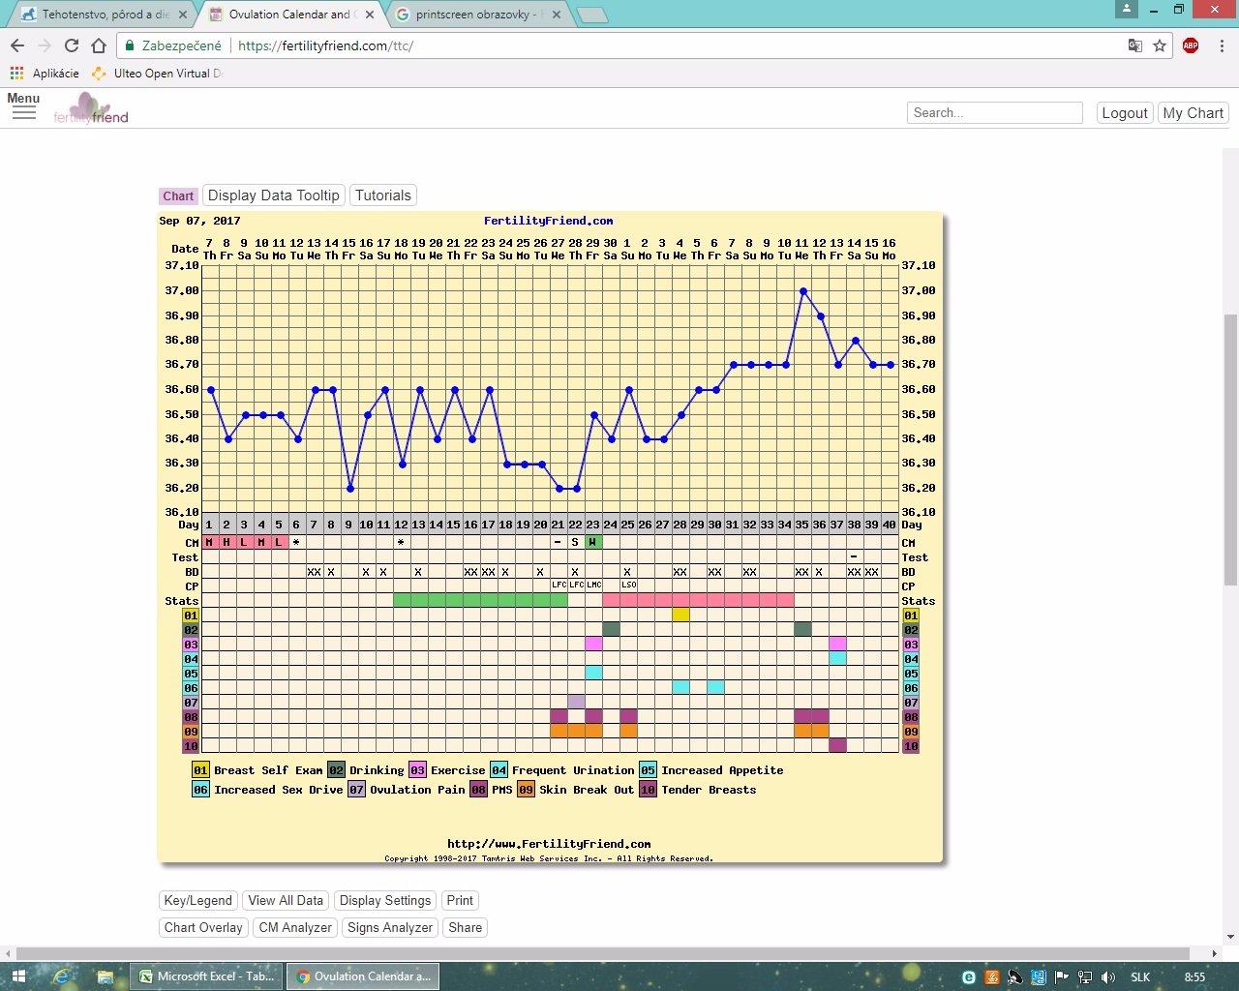This screenshot has height=991, width=1239.
Task: Click the translate page icon
Action: click(1134, 45)
